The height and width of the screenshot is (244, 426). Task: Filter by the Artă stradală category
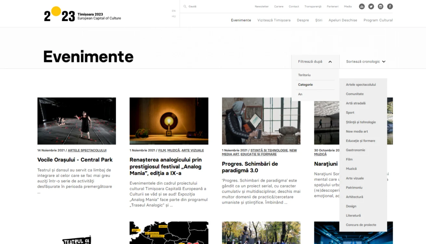(x=356, y=103)
